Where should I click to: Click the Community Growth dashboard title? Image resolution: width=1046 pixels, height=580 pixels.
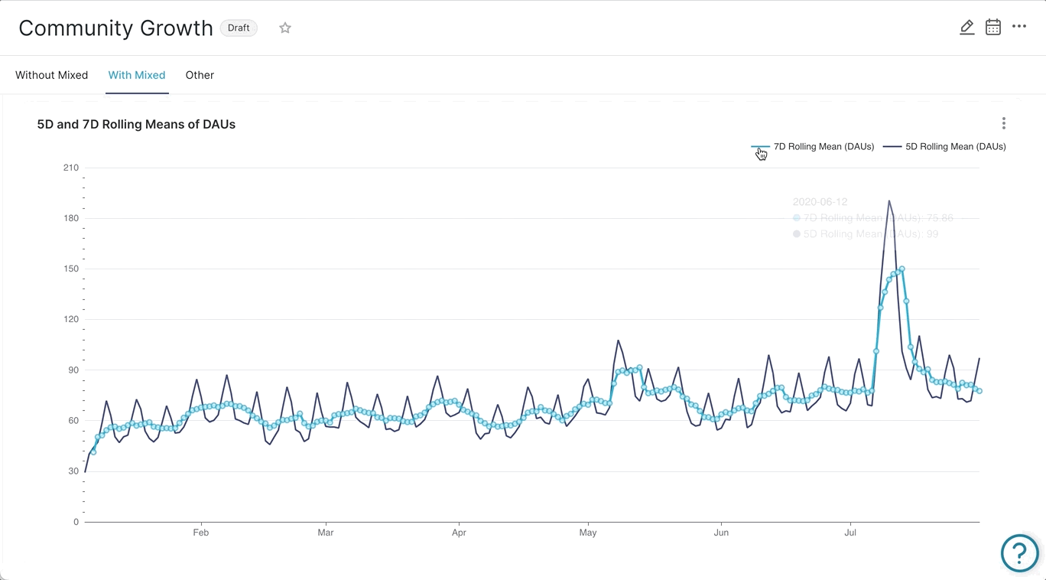coord(115,28)
